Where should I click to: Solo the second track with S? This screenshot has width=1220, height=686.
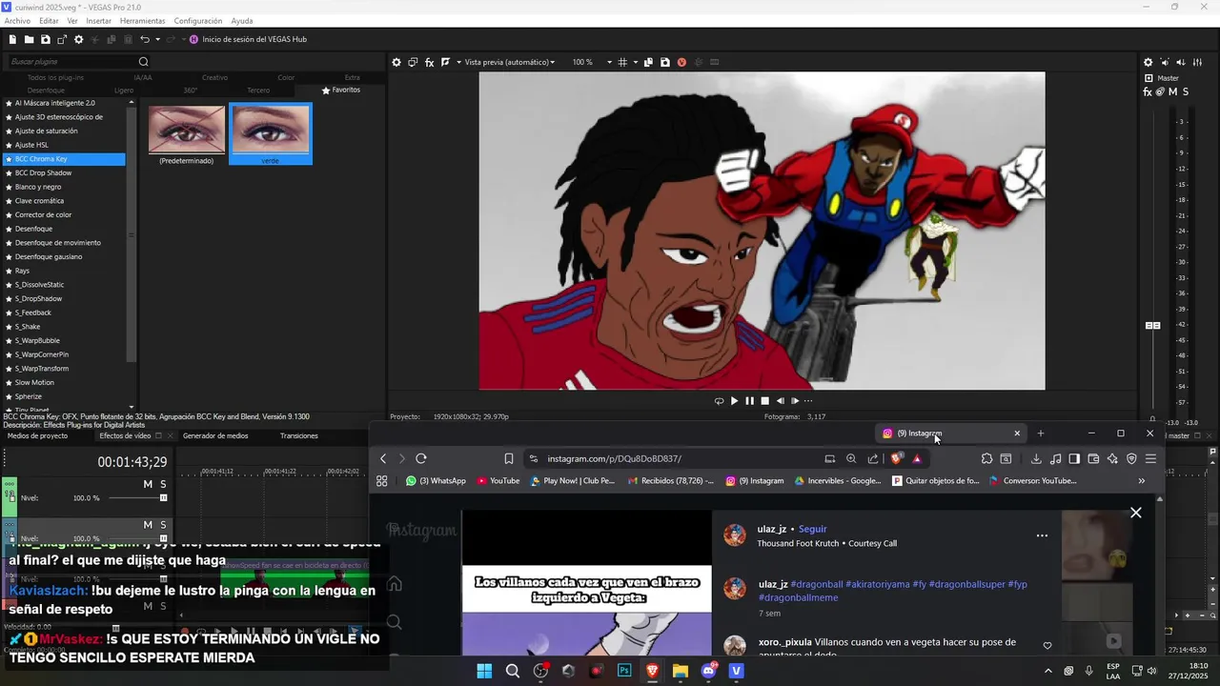(x=163, y=525)
